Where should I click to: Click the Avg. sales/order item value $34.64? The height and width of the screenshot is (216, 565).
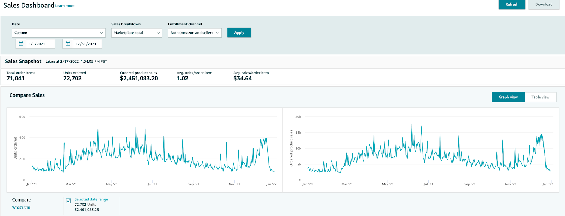[x=243, y=78]
